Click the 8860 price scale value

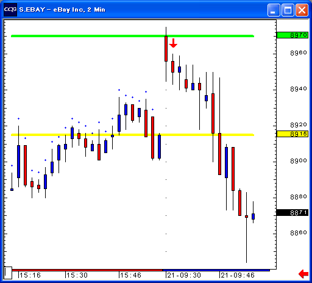coord(299,232)
